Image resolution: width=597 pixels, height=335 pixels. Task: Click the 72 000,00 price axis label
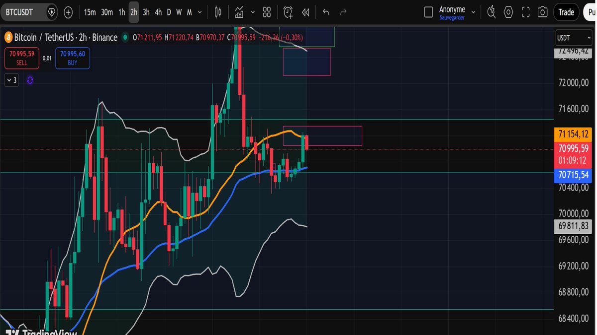coord(574,82)
